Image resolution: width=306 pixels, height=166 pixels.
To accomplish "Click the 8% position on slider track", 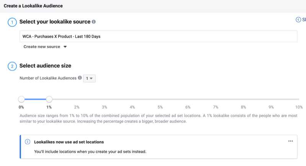I will (243, 99).
